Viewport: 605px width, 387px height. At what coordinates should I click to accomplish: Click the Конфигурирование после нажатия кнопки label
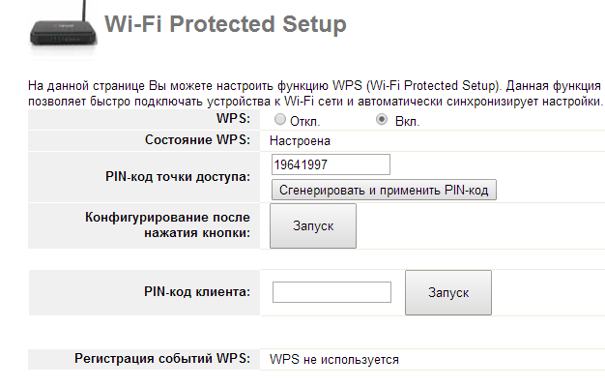(x=167, y=225)
